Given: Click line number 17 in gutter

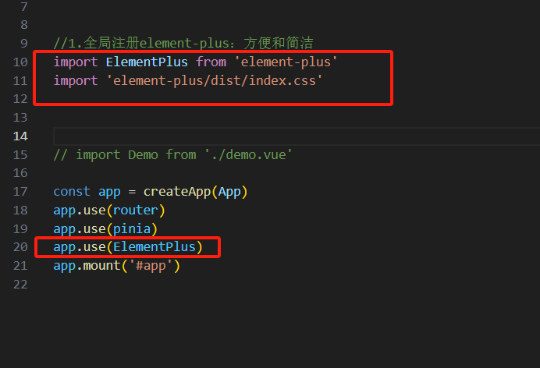Looking at the screenshot, I should coord(20,192).
